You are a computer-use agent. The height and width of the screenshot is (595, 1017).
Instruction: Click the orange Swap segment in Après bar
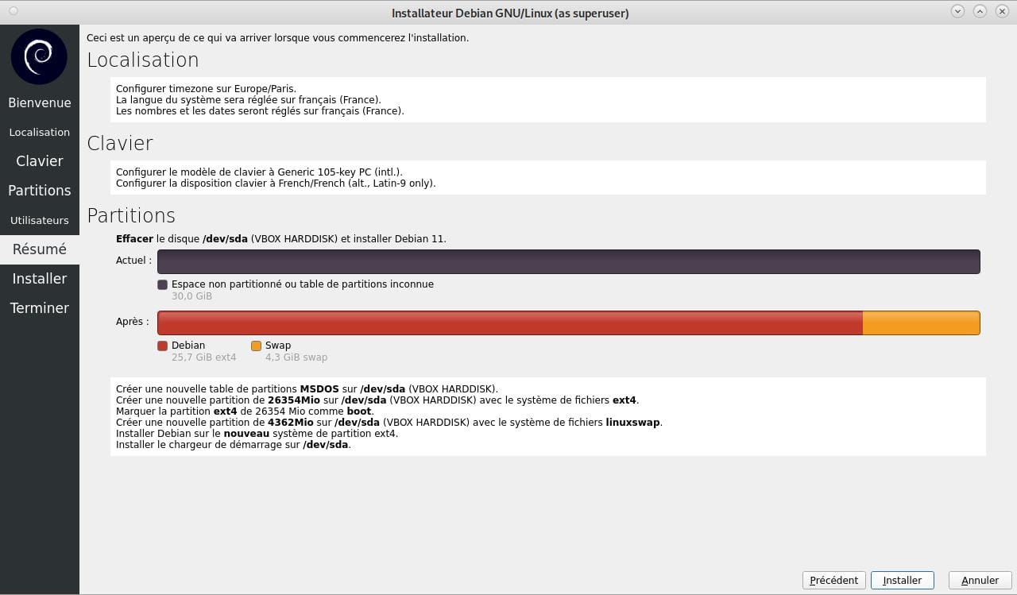tap(920, 323)
